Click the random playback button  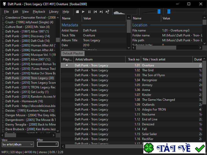pos(107,12)
